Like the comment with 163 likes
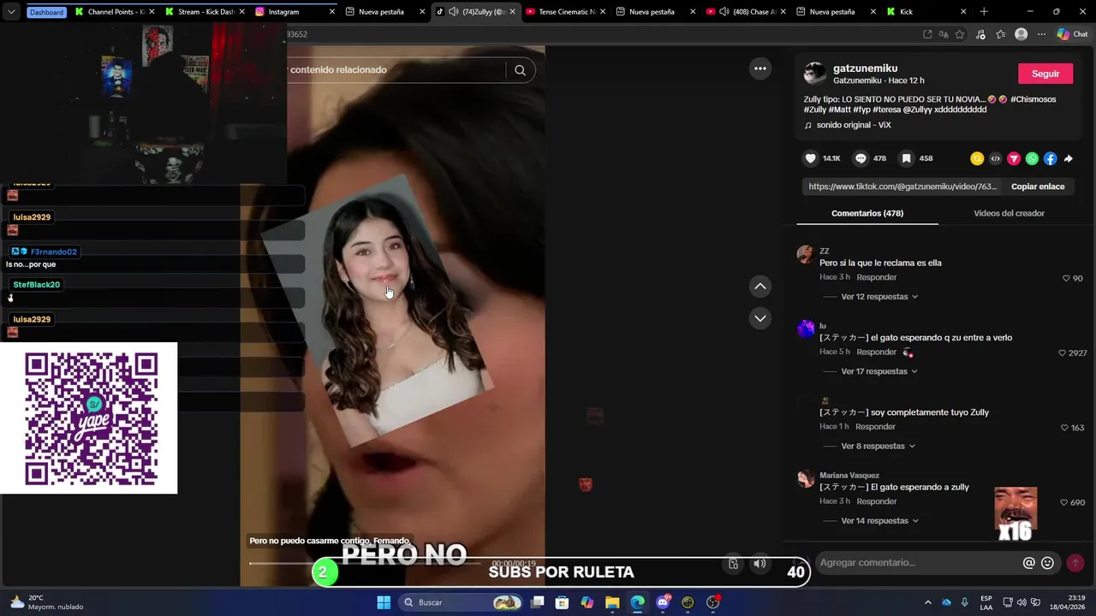This screenshot has width=1096, height=616. (x=1064, y=428)
